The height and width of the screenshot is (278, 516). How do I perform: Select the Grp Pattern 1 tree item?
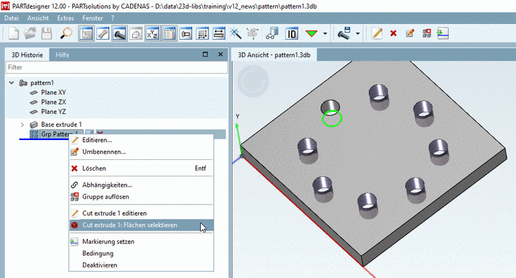point(56,134)
